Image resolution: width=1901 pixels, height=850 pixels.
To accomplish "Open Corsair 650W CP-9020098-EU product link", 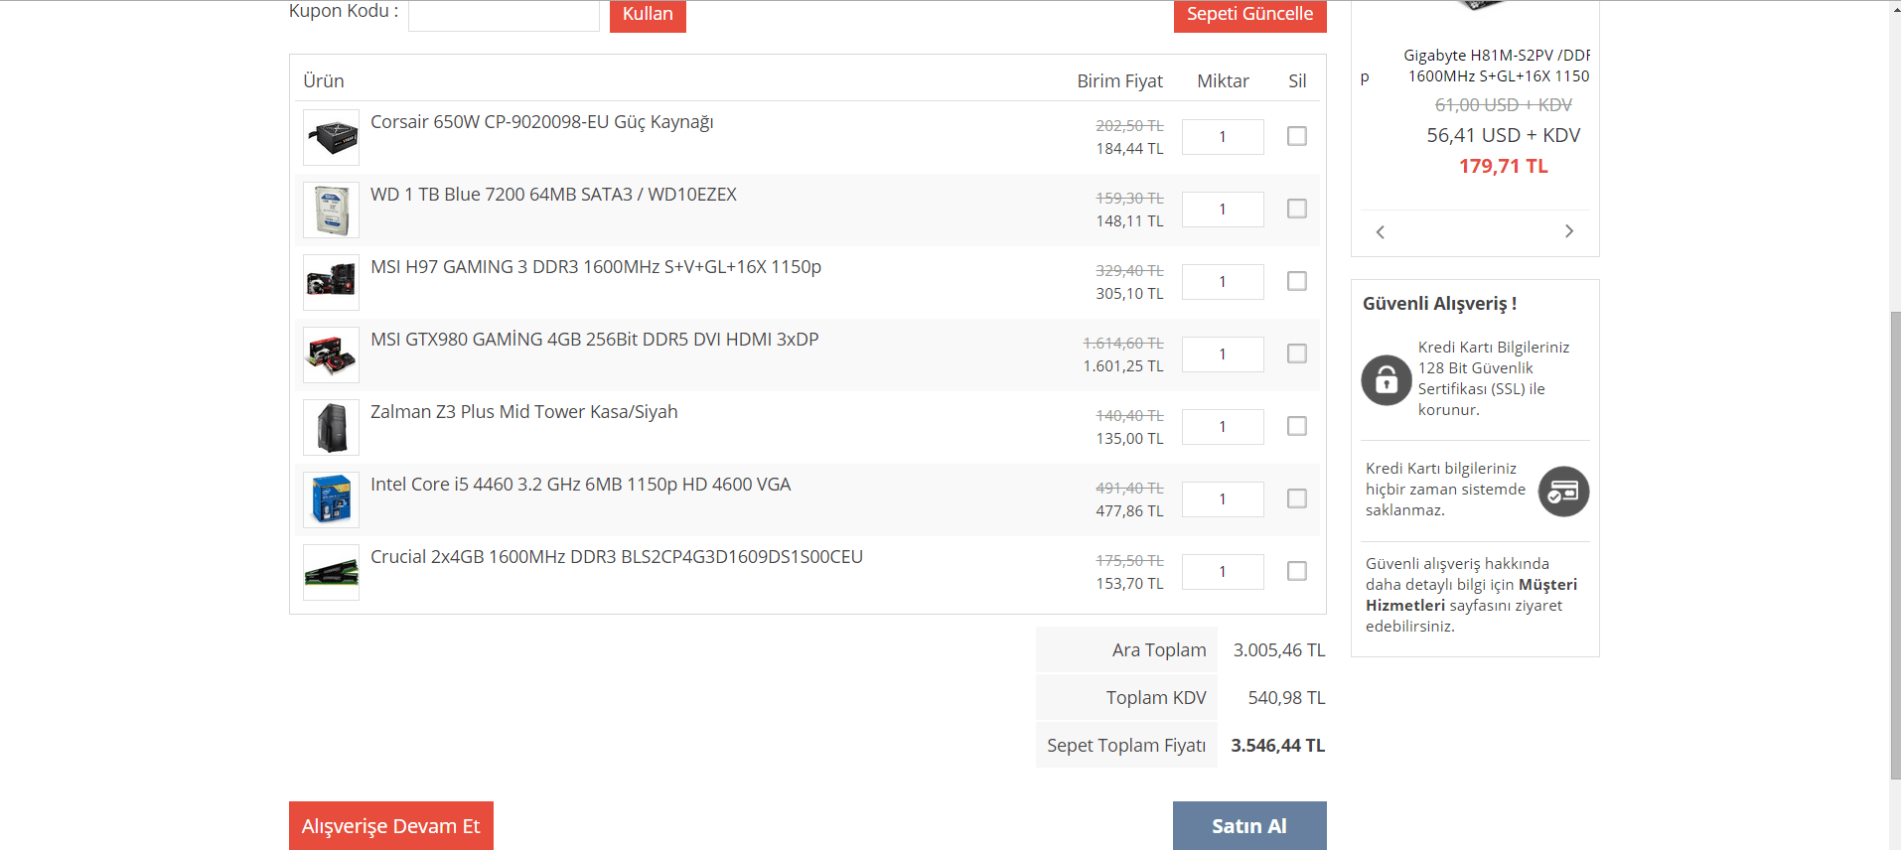I will [542, 122].
